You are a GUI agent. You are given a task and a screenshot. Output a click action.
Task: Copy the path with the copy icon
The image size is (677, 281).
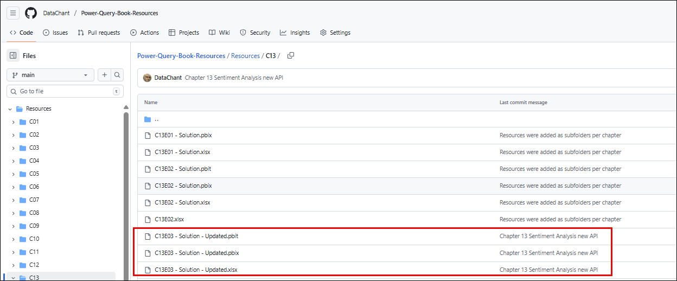tap(291, 55)
